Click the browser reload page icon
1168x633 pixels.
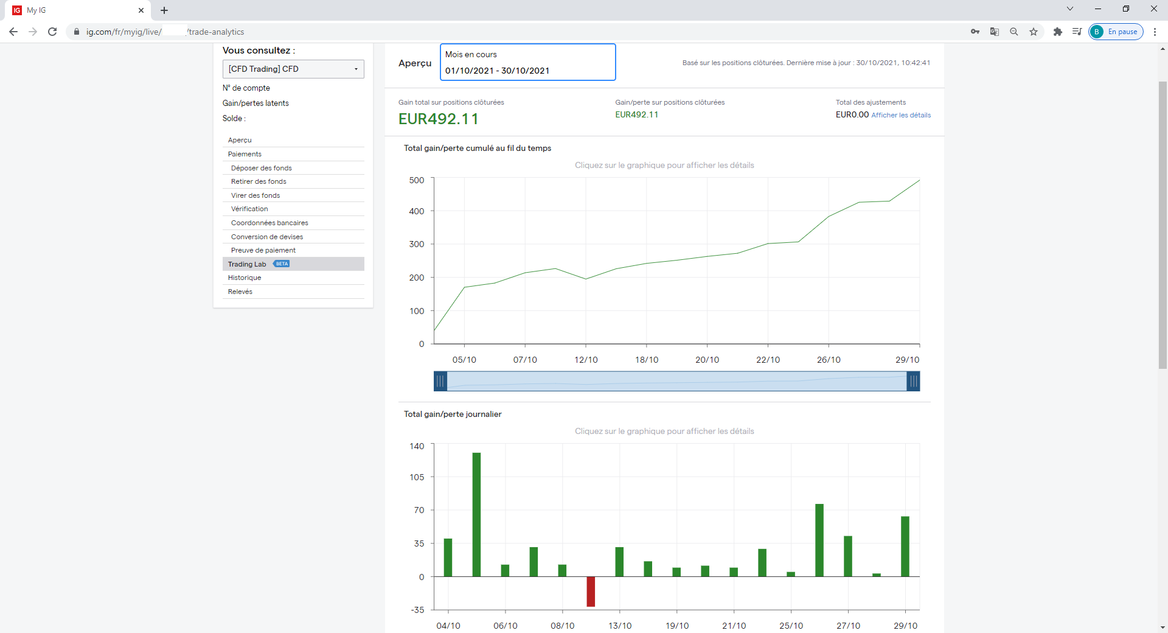52,32
